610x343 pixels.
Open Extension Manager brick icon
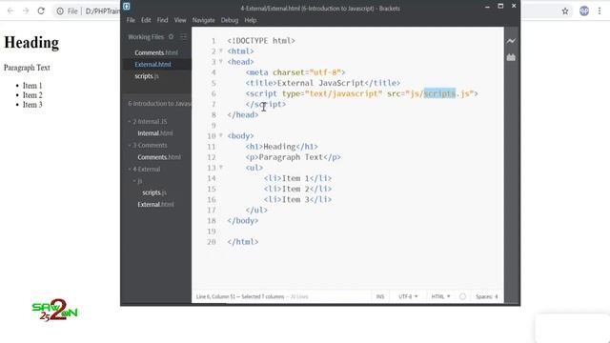click(x=511, y=57)
